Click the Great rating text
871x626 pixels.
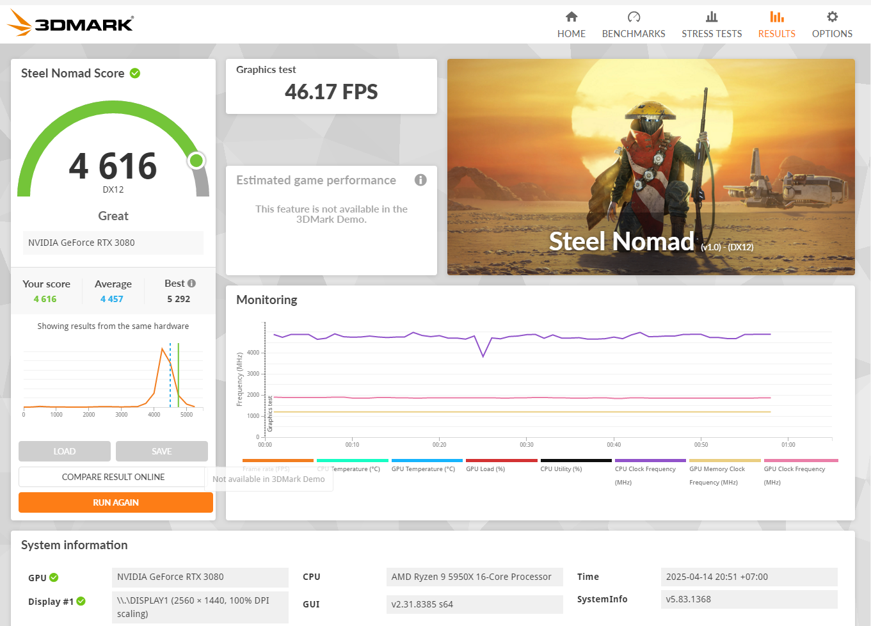[113, 216]
